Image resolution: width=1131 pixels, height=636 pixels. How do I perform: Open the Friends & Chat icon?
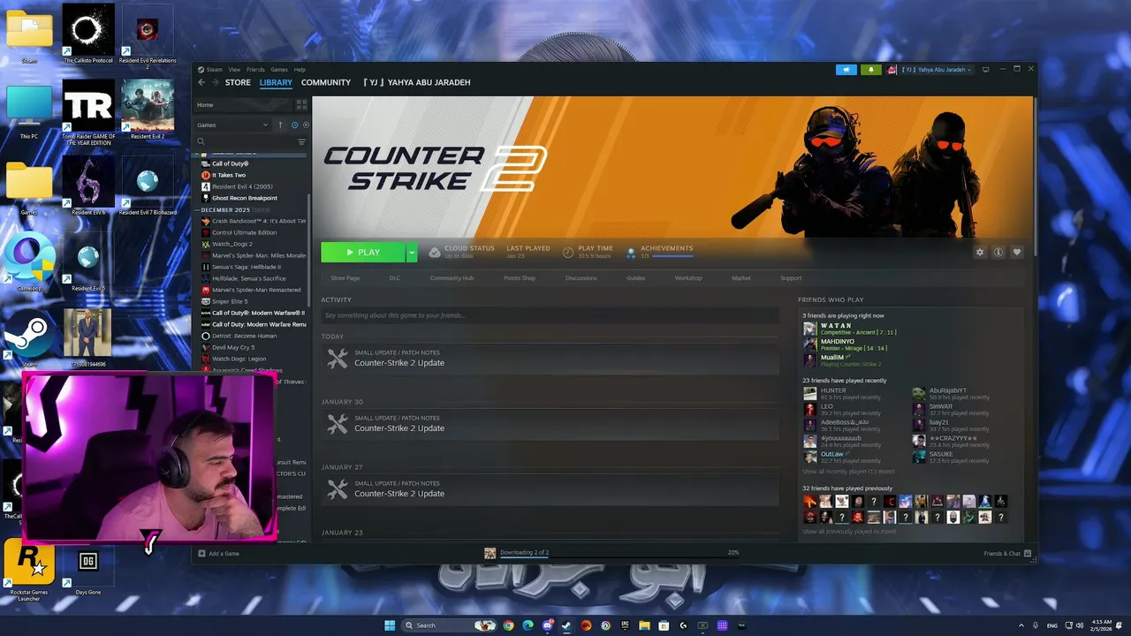1028,554
